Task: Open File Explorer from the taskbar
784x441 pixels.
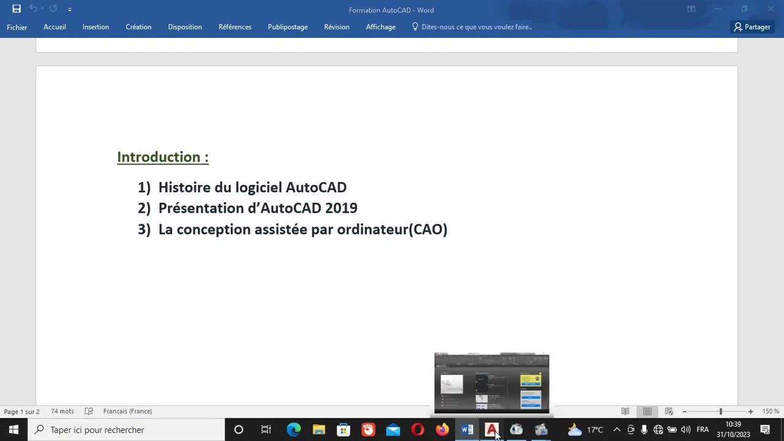Action: click(x=318, y=430)
